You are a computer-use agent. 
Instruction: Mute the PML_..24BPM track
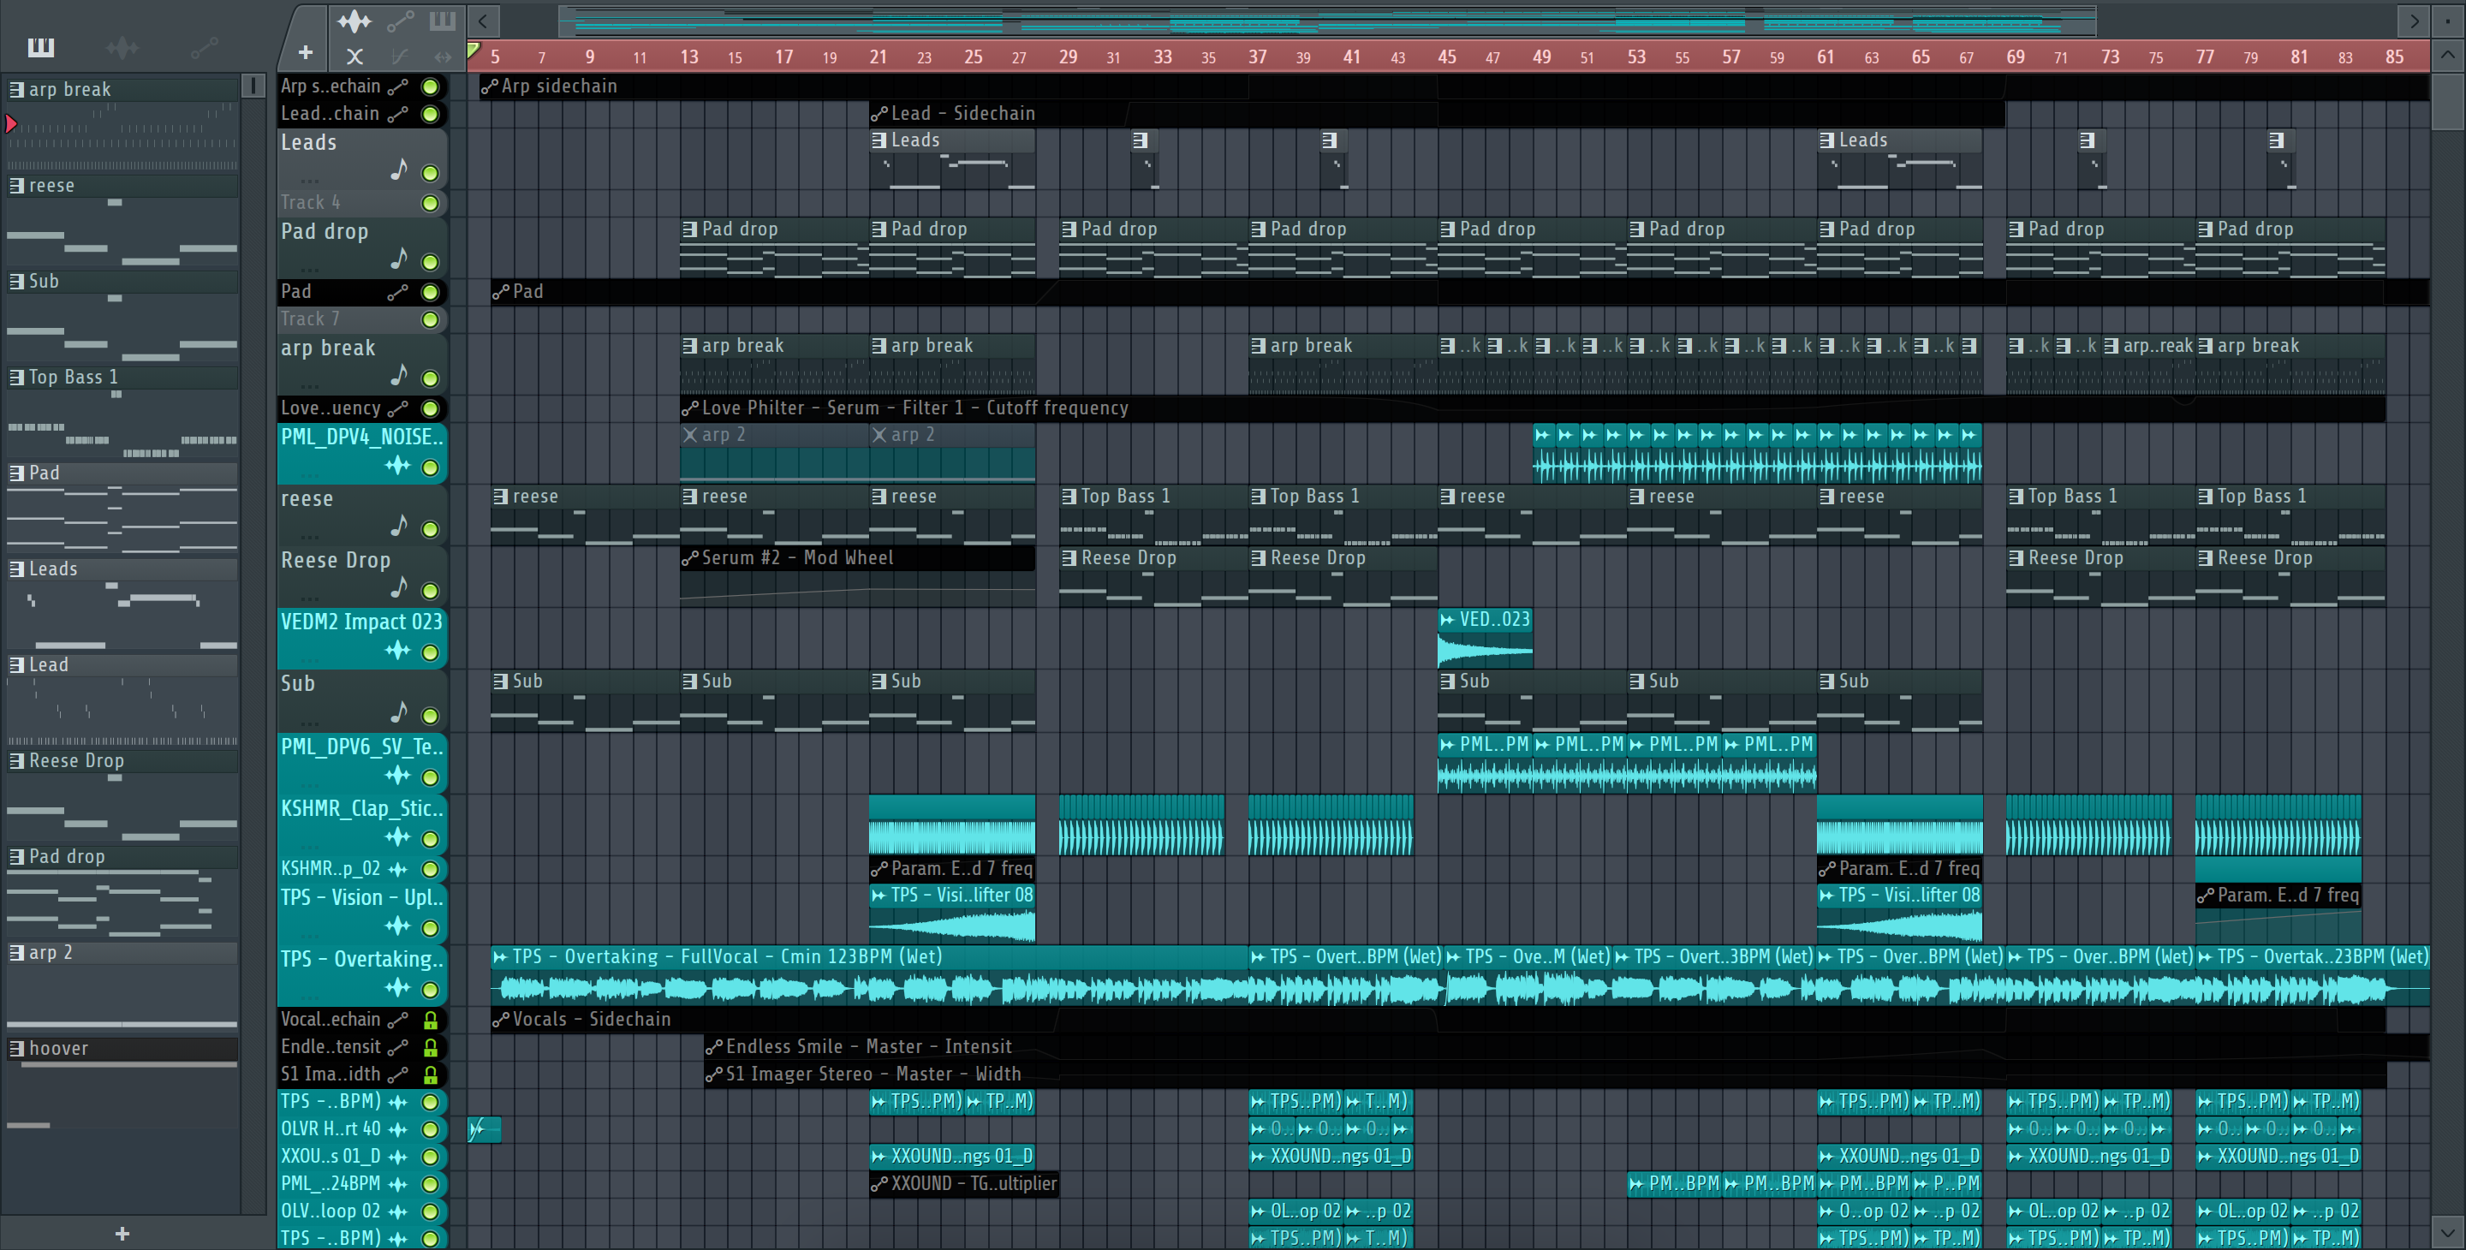pyautogui.click(x=431, y=1184)
